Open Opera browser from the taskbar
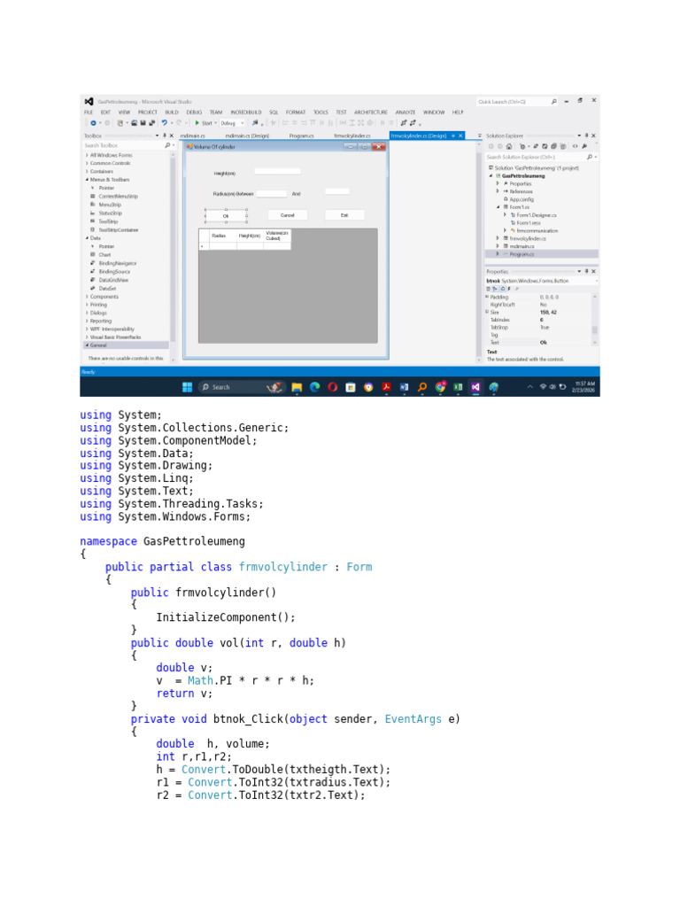This screenshot has height=907, width=680. [333, 388]
